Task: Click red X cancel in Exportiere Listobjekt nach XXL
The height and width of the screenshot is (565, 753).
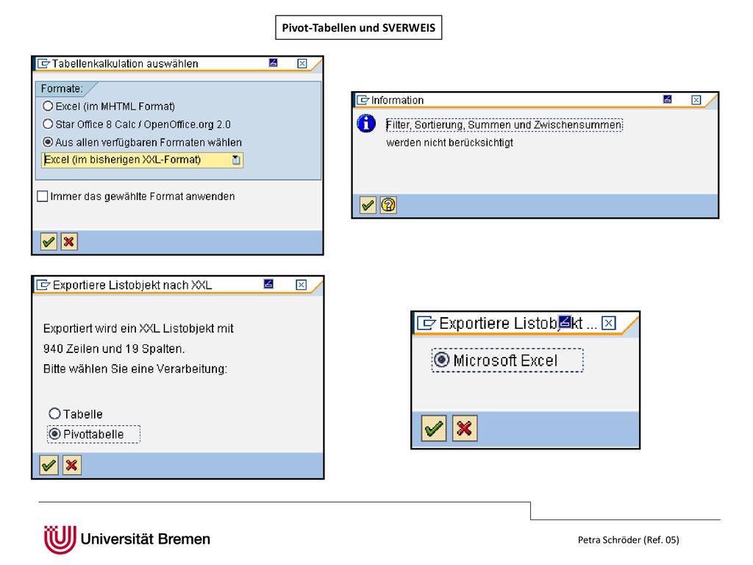Action: [71, 465]
